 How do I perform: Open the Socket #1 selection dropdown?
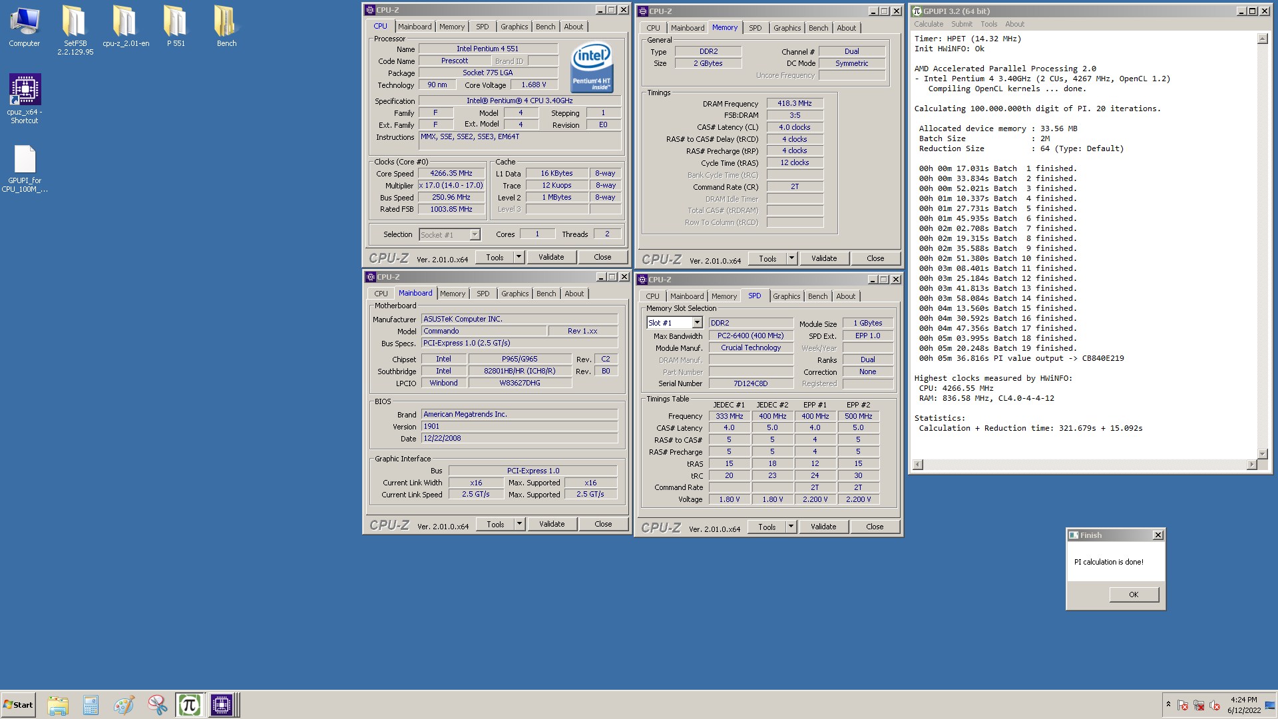475,234
